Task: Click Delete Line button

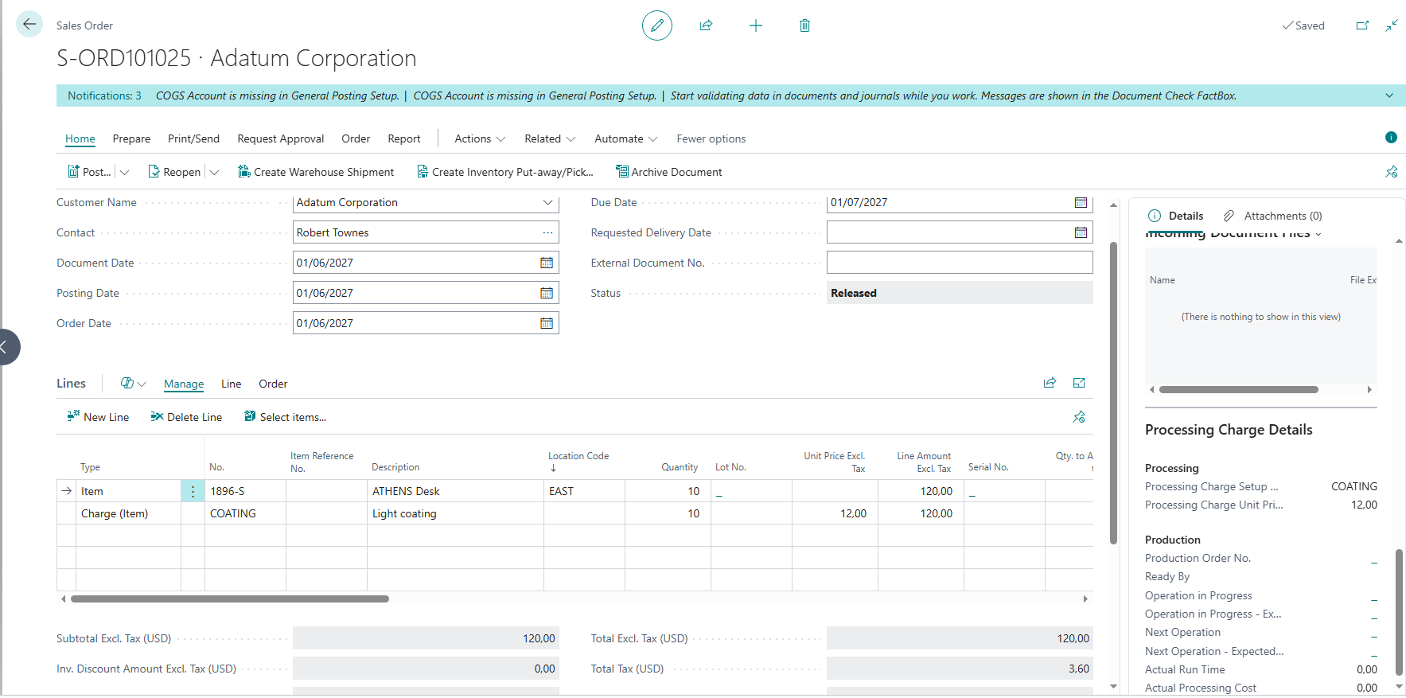Action: [186, 417]
